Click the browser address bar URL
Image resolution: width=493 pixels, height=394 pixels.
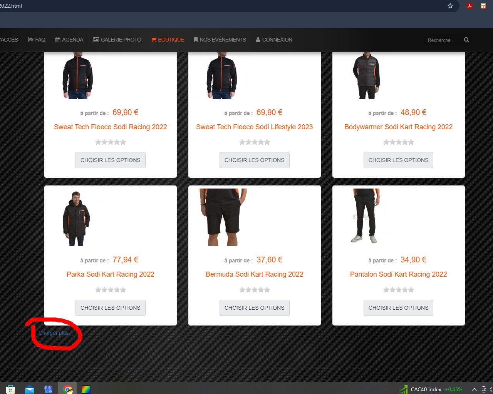11,6
